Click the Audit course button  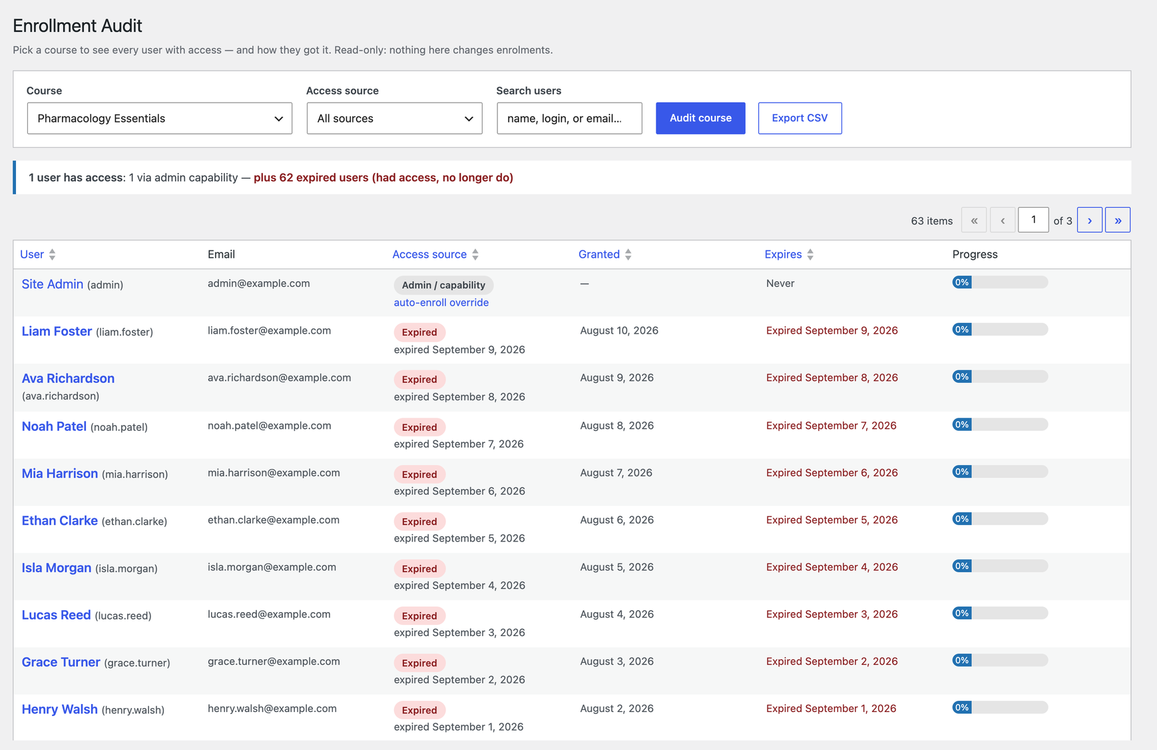pos(700,118)
